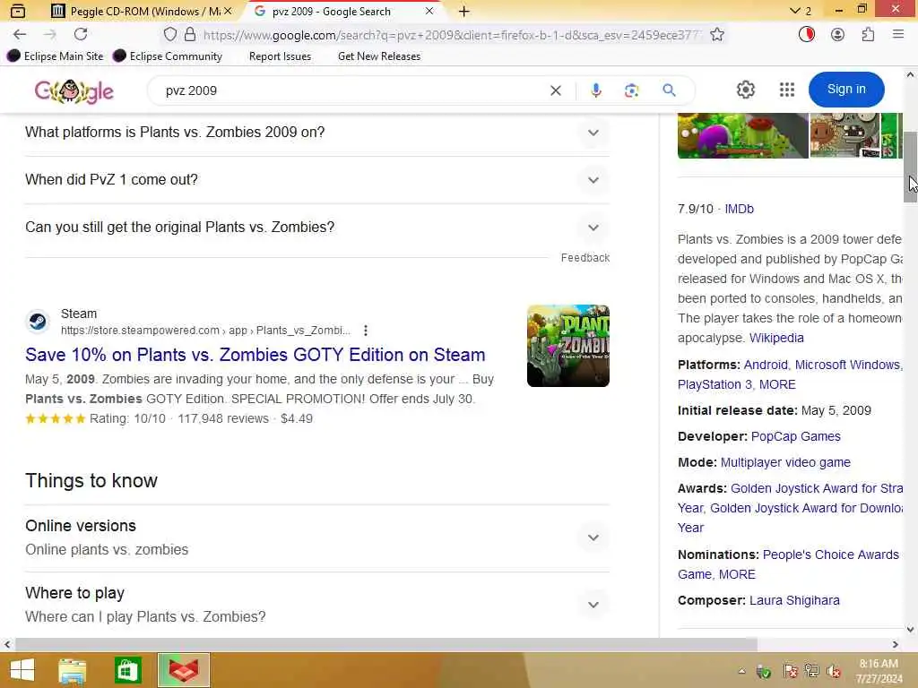918x688 pixels.
Task: Open the Google apps grid
Action: 787,90
